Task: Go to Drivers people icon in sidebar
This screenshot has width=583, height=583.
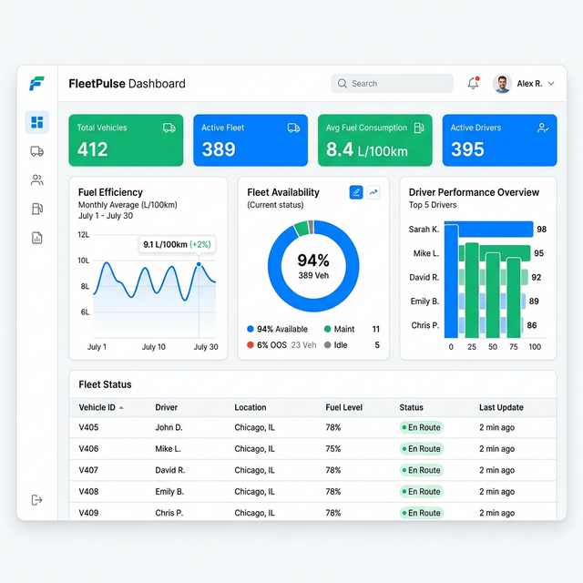Action: (x=37, y=180)
